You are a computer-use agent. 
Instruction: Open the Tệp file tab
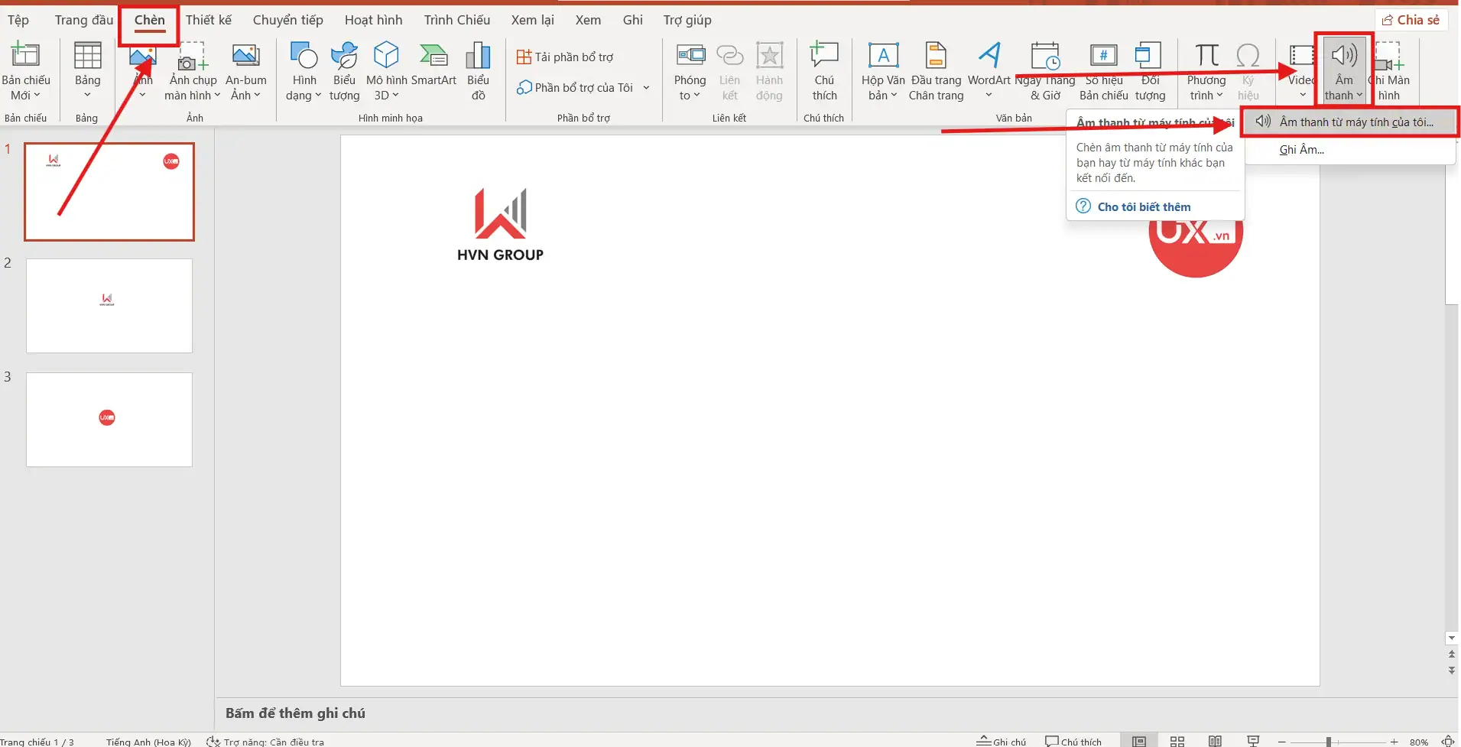click(18, 20)
